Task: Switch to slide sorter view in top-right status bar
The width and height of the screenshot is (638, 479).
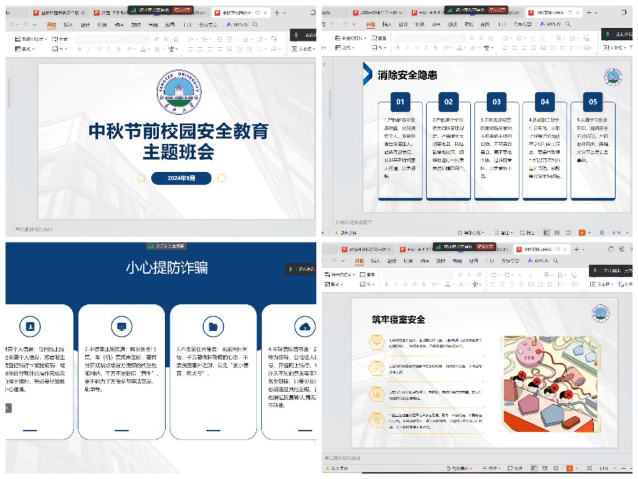Action: click(x=558, y=233)
